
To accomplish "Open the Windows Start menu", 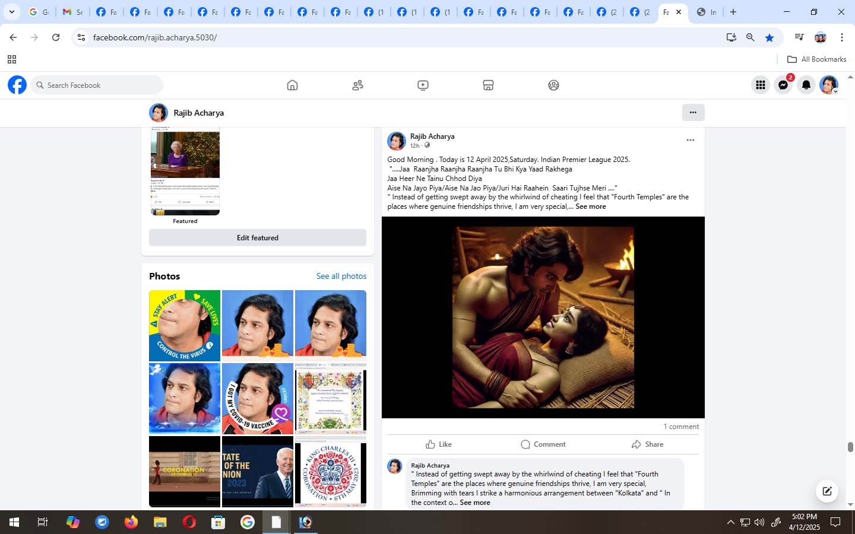I will coord(14,522).
